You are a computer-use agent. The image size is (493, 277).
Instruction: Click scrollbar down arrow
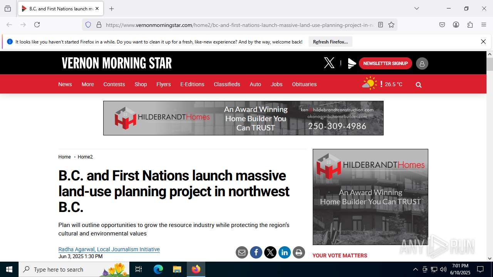point(490,259)
